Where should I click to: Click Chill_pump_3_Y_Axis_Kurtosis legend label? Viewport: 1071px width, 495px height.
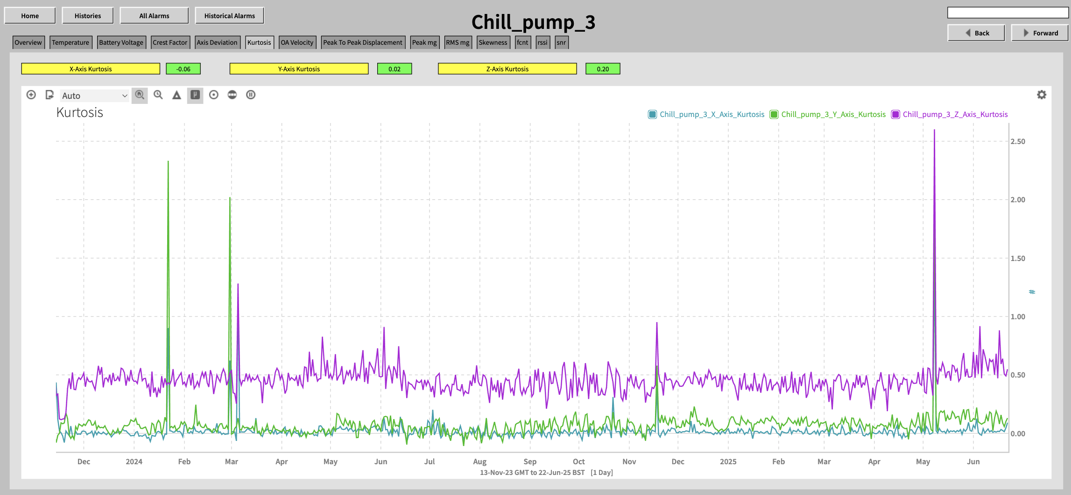click(x=833, y=115)
